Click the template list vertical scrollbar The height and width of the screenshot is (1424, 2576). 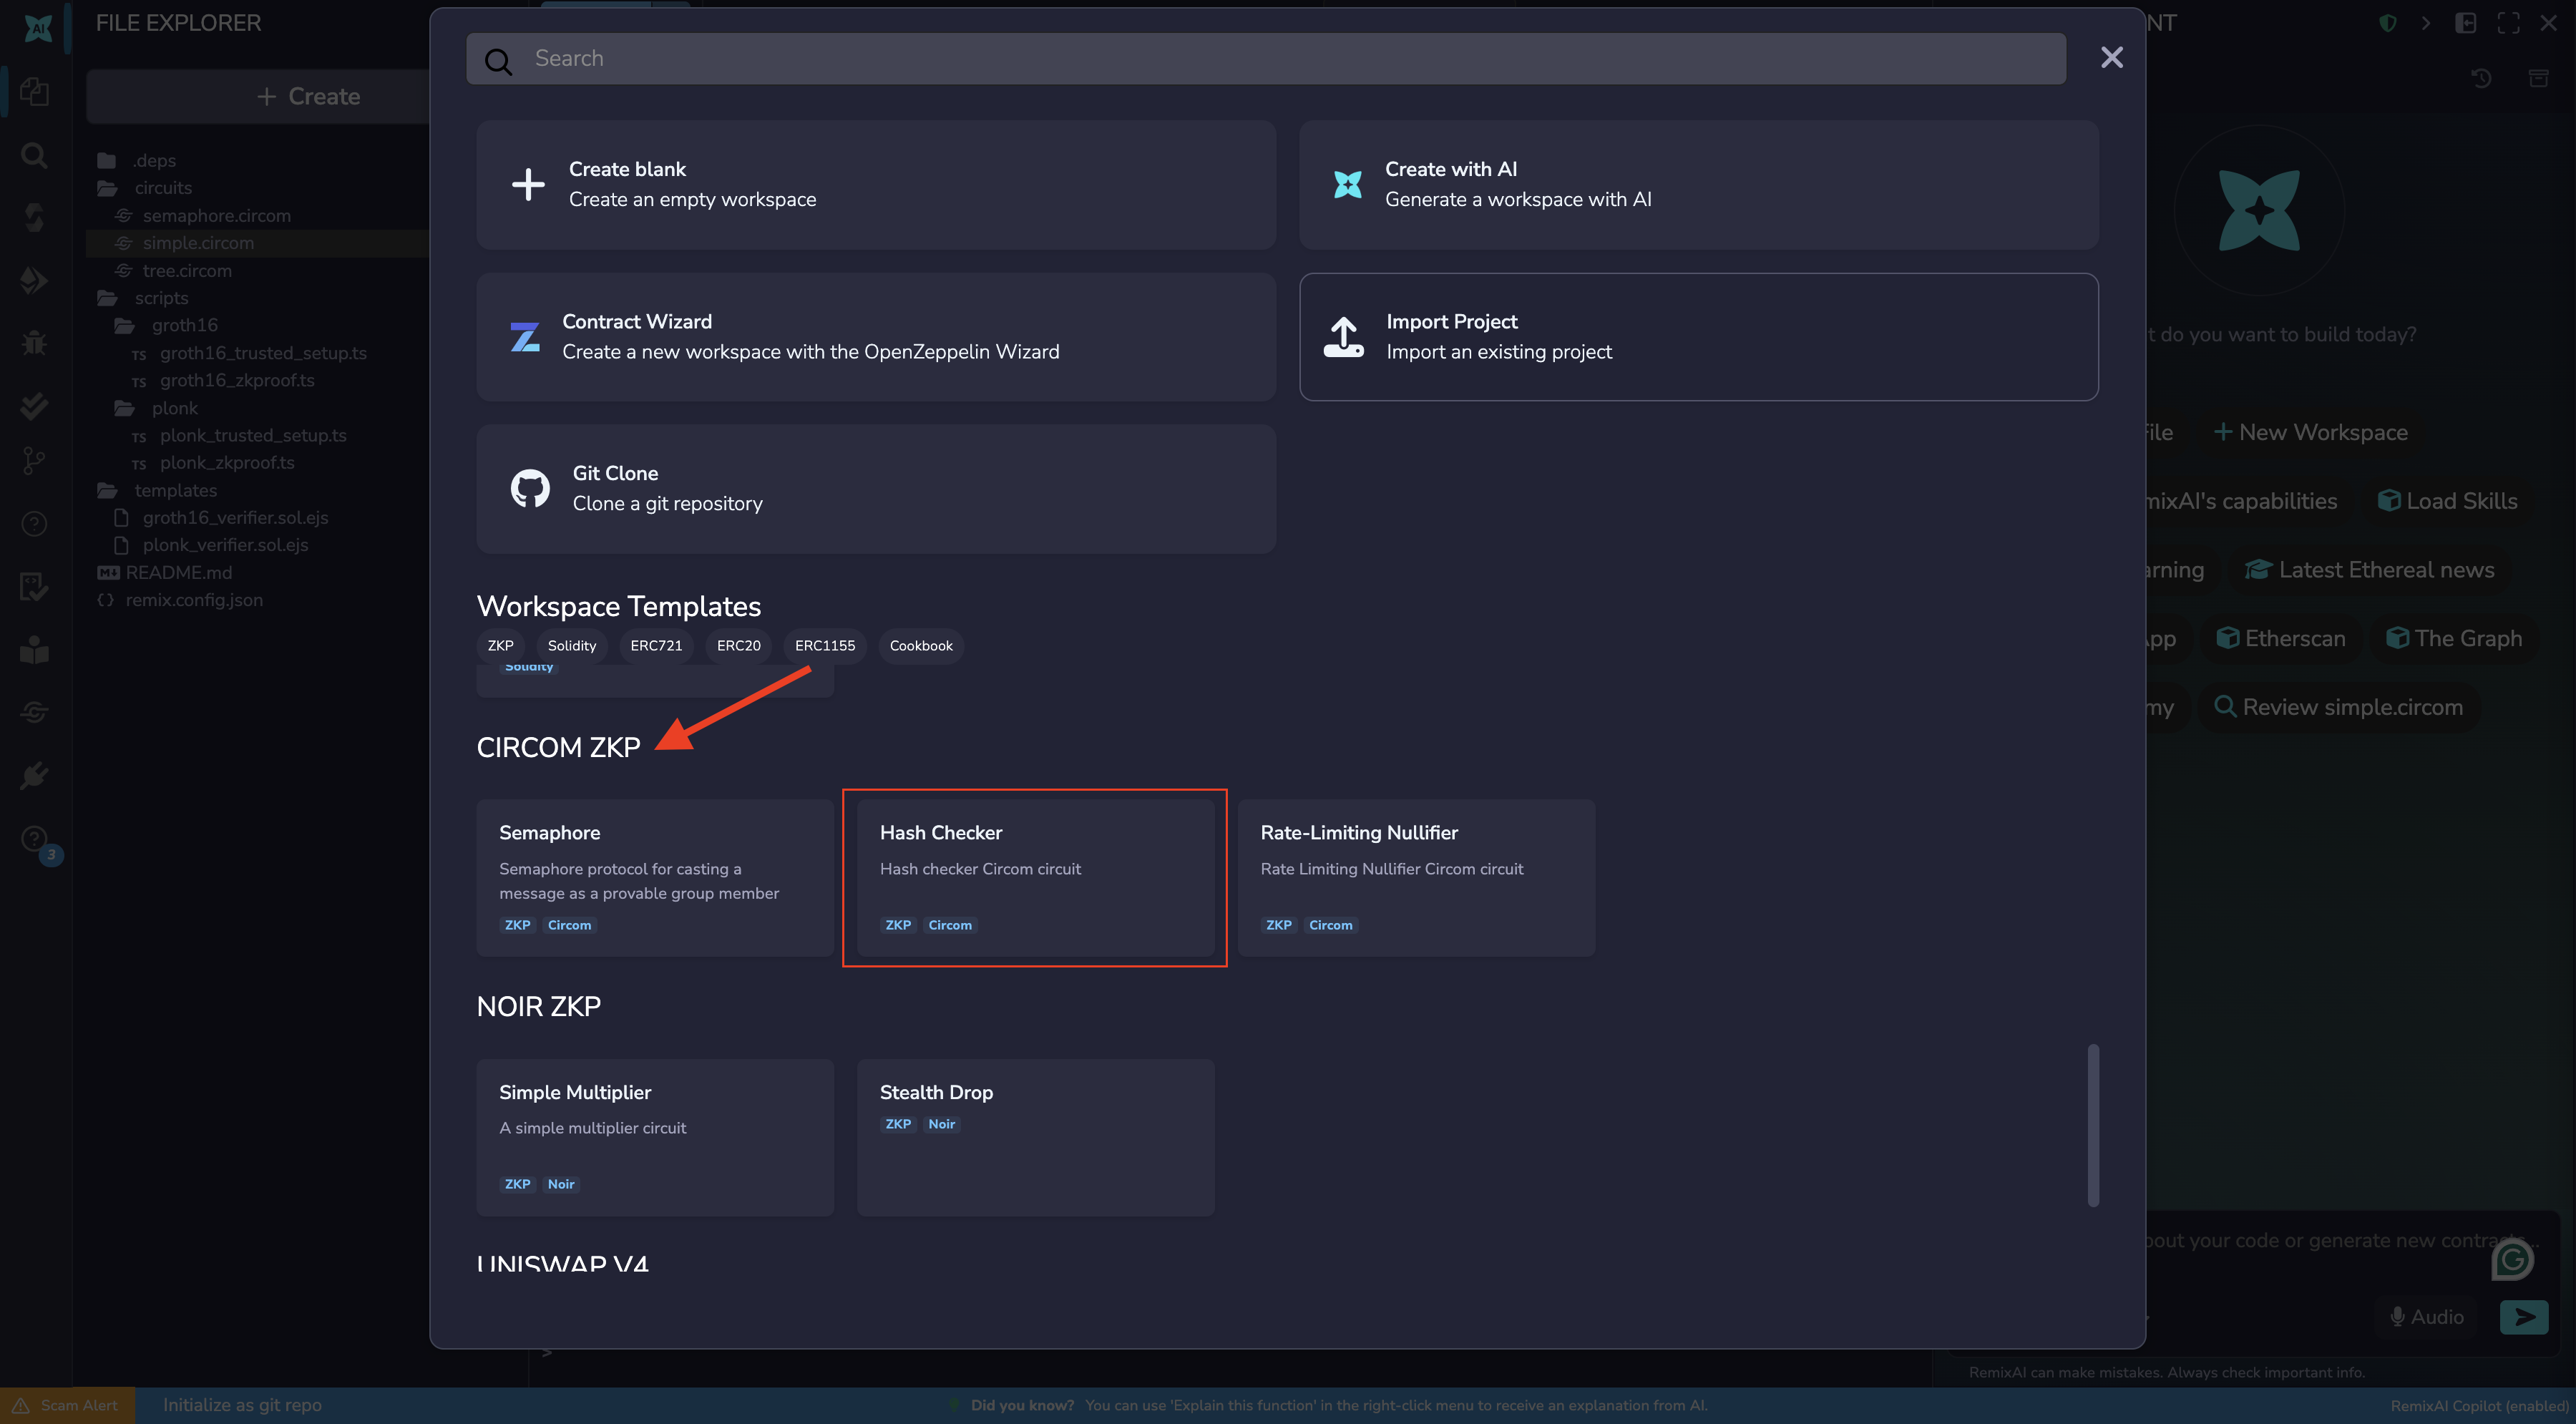click(x=2093, y=1125)
